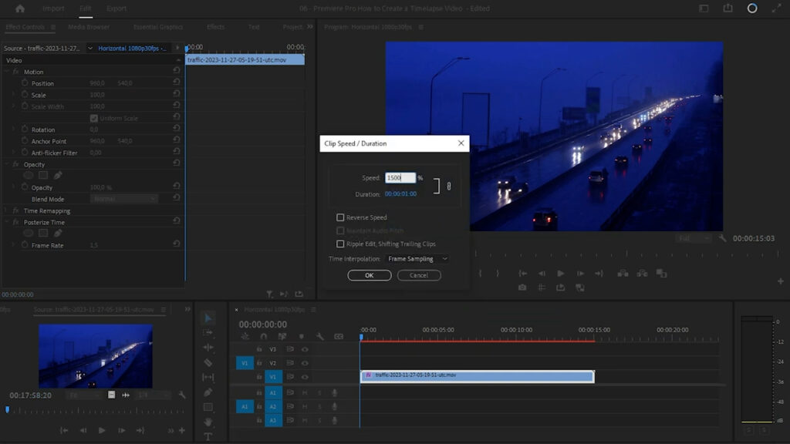The height and width of the screenshot is (444, 790).
Task: Mute audio track A1
Action: coord(305,392)
